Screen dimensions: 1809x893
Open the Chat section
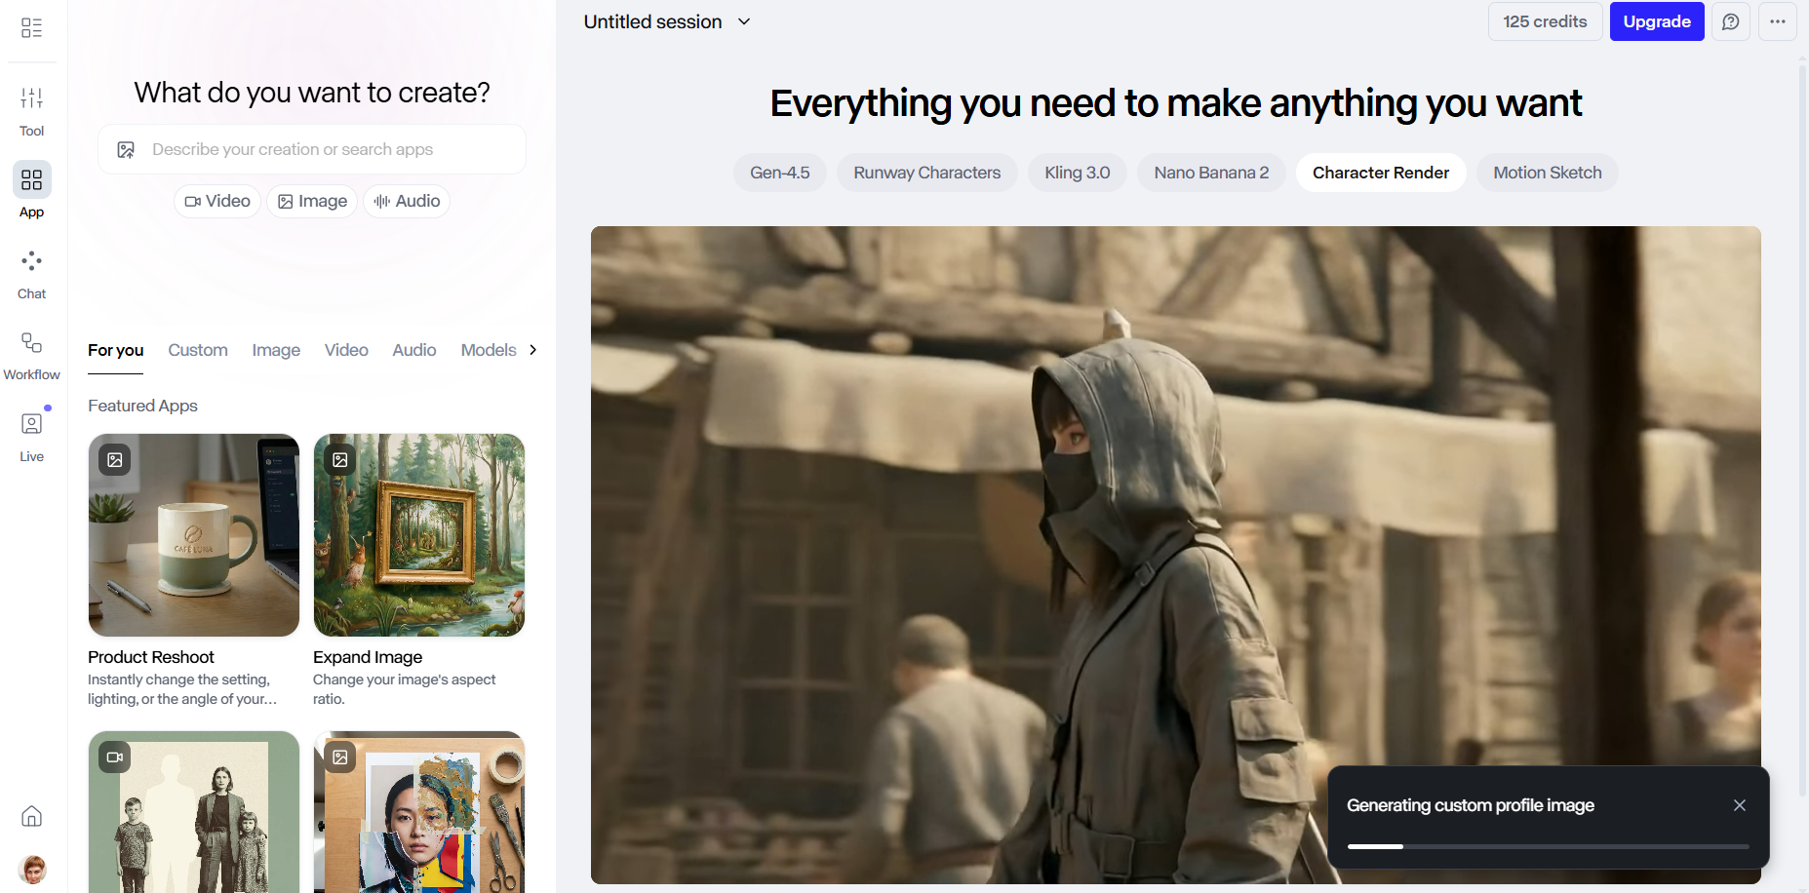tap(31, 273)
